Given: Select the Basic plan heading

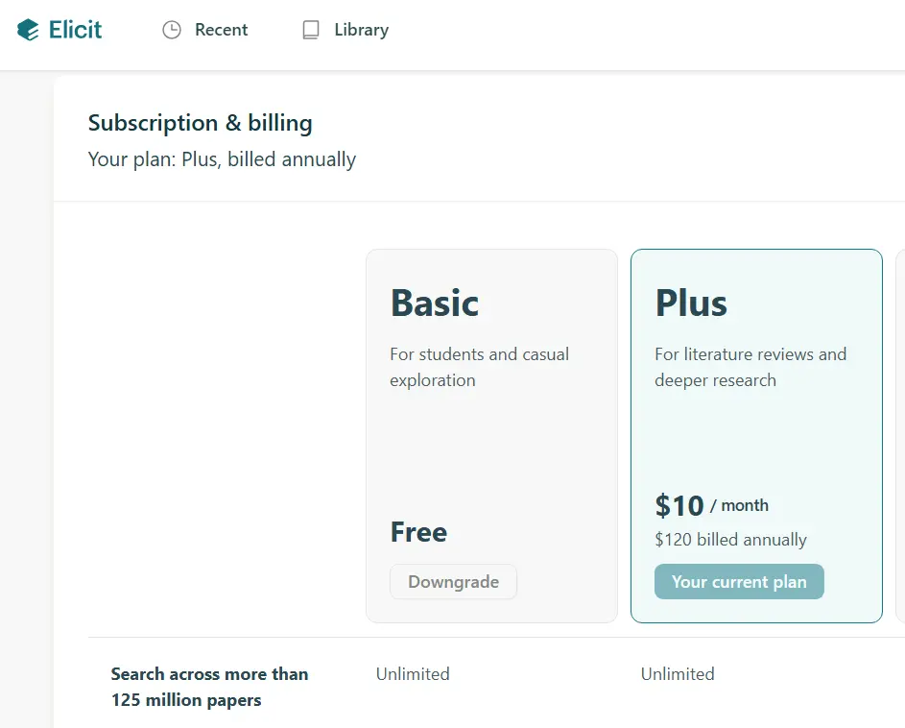Looking at the screenshot, I should (x=435, y=303).
